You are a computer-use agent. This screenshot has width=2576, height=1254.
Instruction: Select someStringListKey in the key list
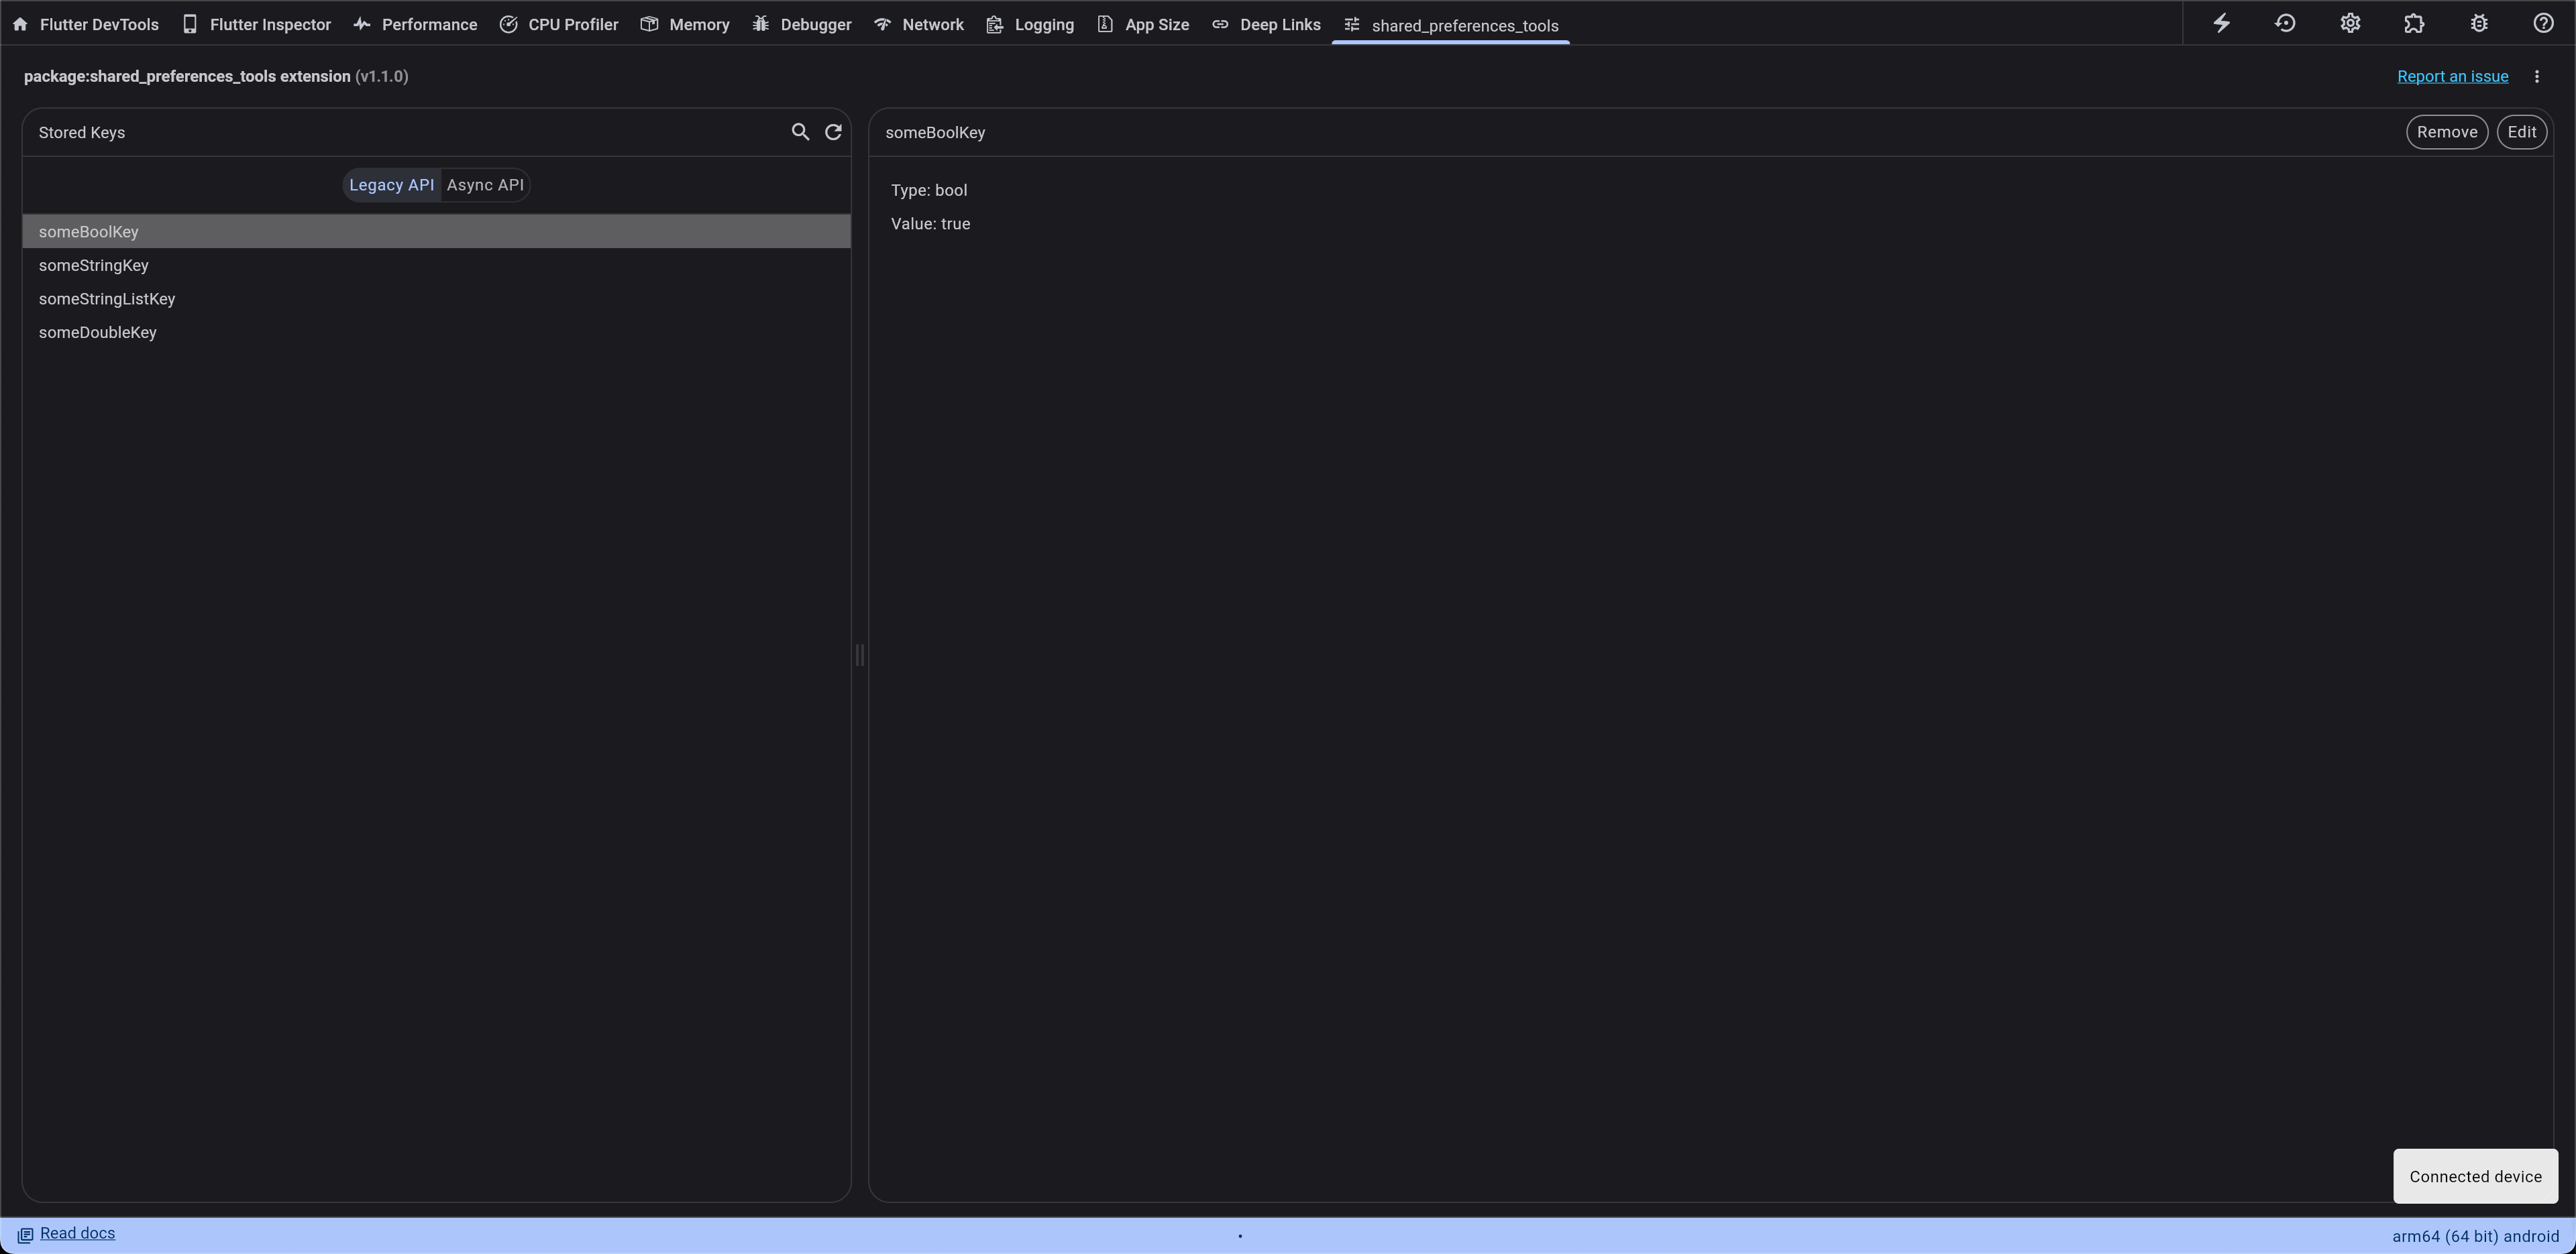pyautogui.click(x=107, y=299)
